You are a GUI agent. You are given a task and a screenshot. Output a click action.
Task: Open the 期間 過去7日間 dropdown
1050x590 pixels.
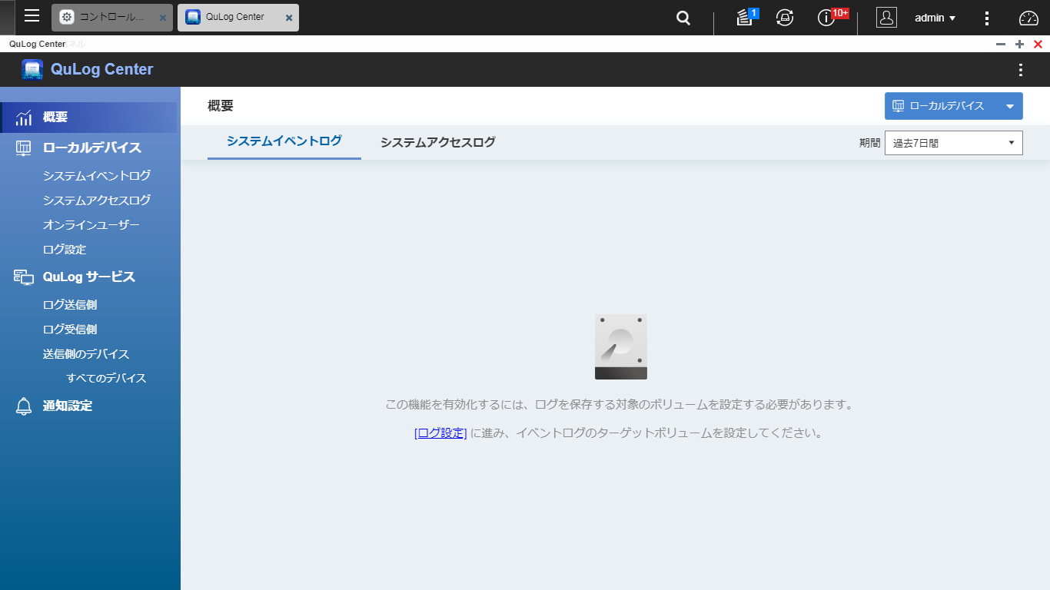(x=954, y=143)
